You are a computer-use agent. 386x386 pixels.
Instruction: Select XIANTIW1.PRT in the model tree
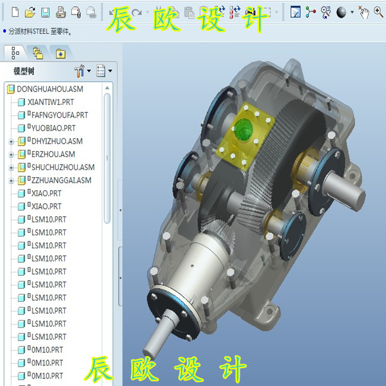(51, 102)
